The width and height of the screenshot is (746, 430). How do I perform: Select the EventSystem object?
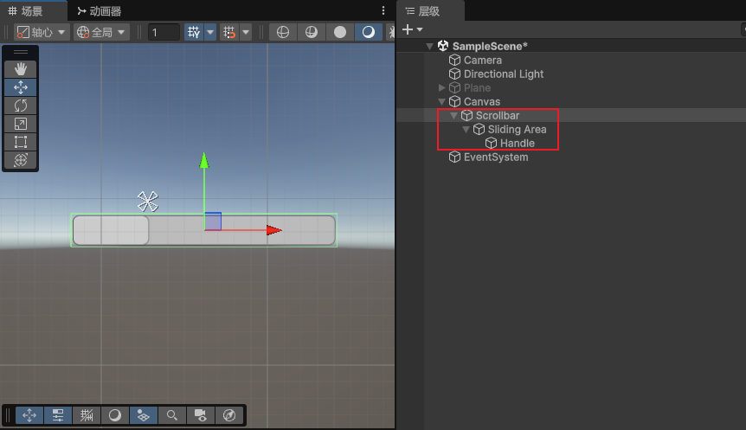(x=496, y=157)
